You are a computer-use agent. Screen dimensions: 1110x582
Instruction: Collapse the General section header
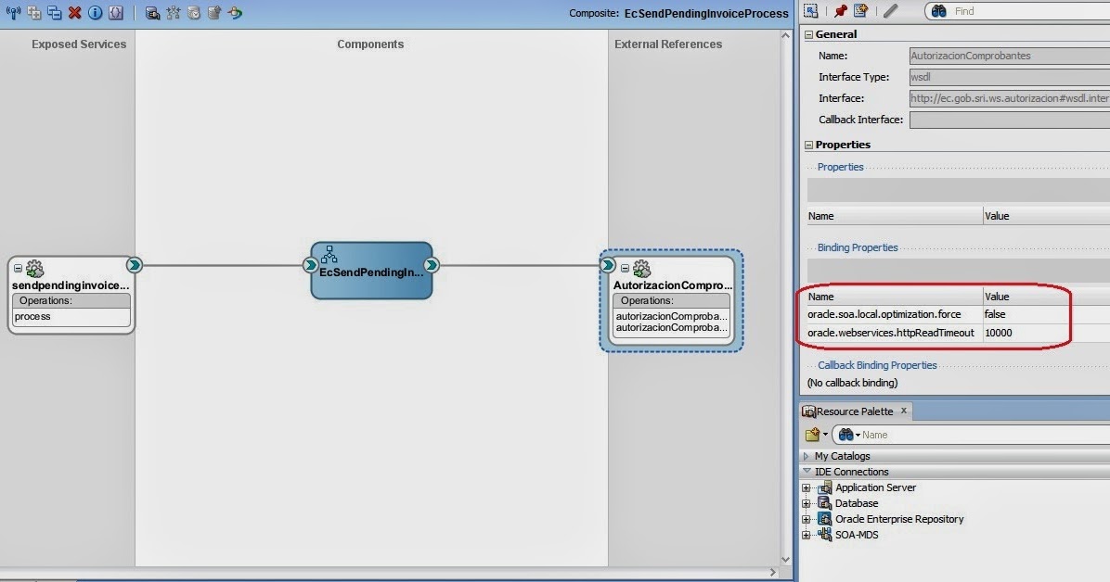(808, 33)
